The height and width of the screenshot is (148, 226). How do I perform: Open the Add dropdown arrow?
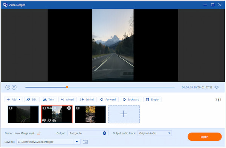click(x=20, y=100)
